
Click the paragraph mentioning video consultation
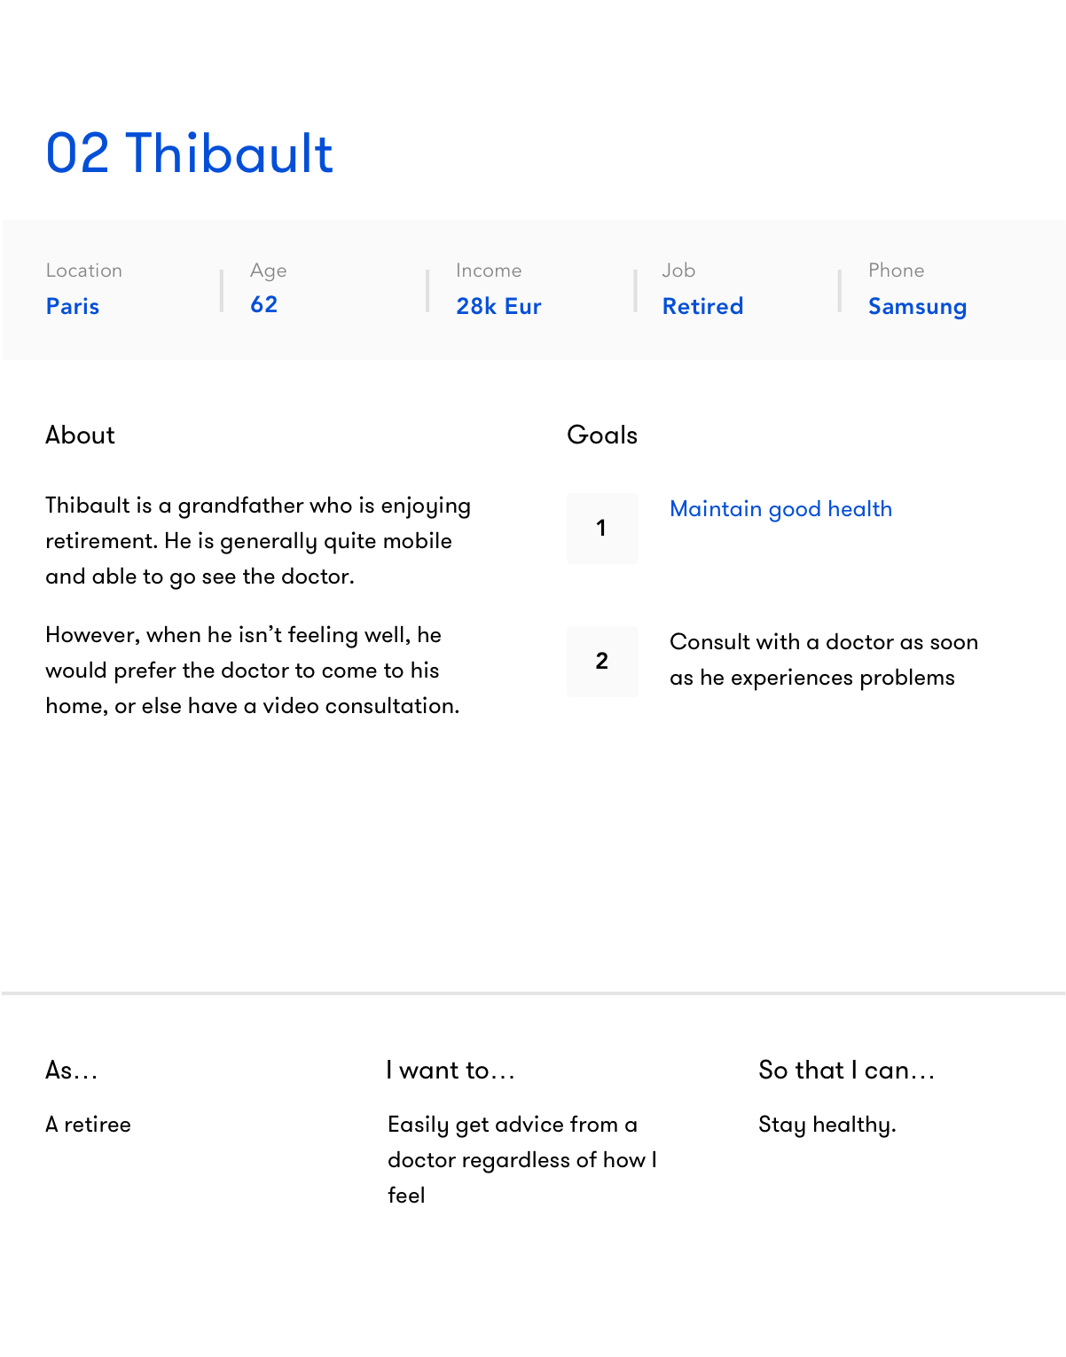[252, 671]
